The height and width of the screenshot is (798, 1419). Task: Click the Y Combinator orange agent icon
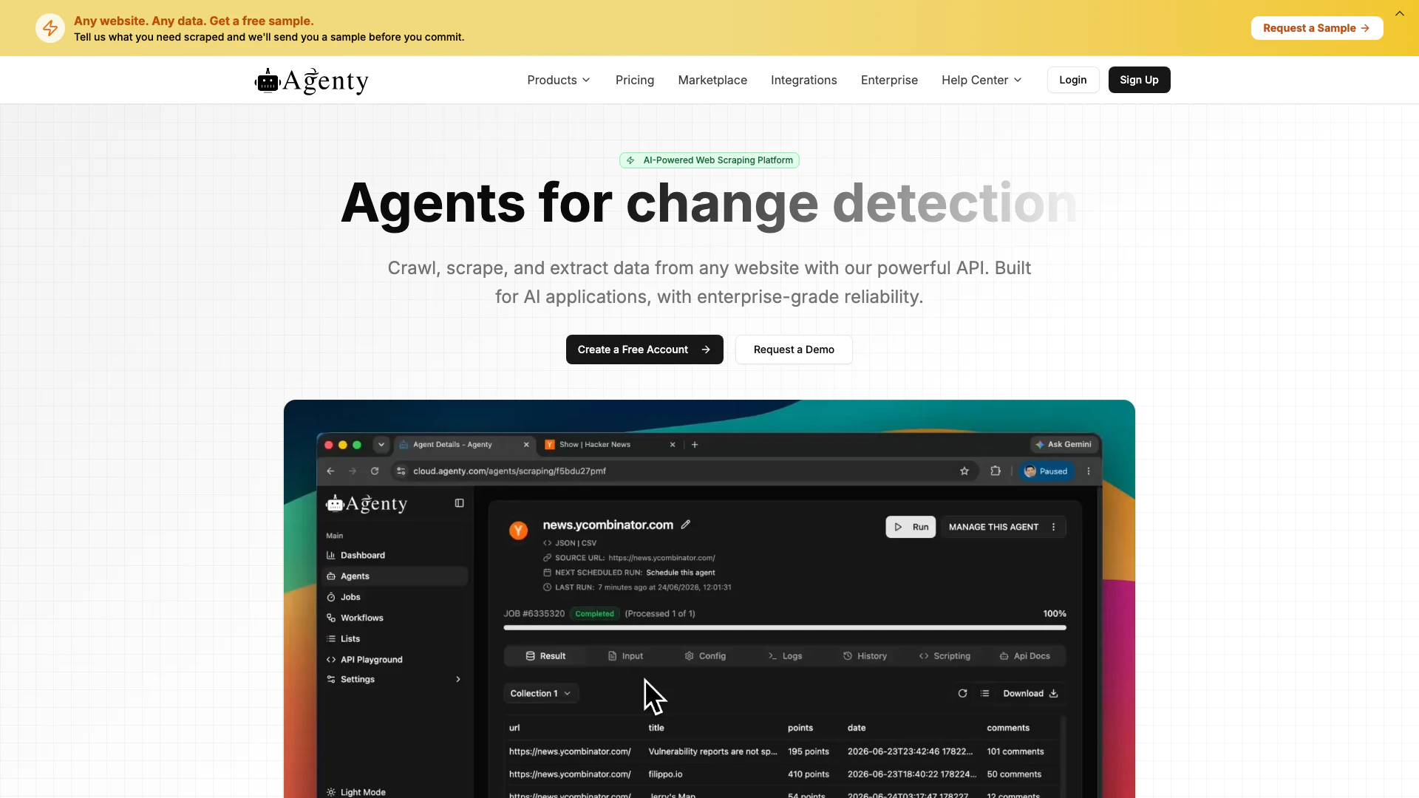tap(518, 531)
